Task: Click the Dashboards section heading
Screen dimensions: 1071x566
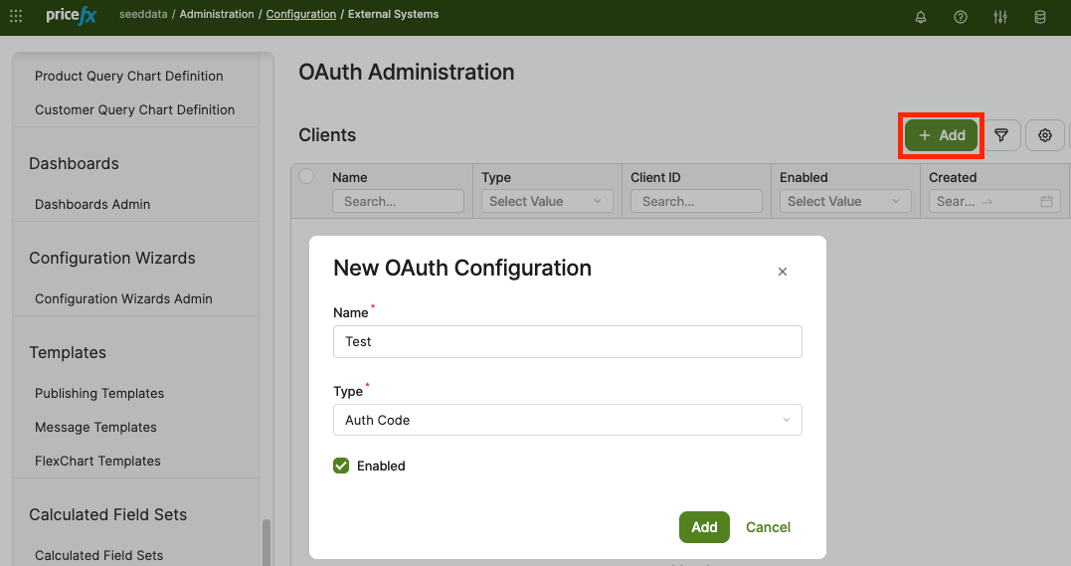Action: pyautogui.click(x=74, y=163)
